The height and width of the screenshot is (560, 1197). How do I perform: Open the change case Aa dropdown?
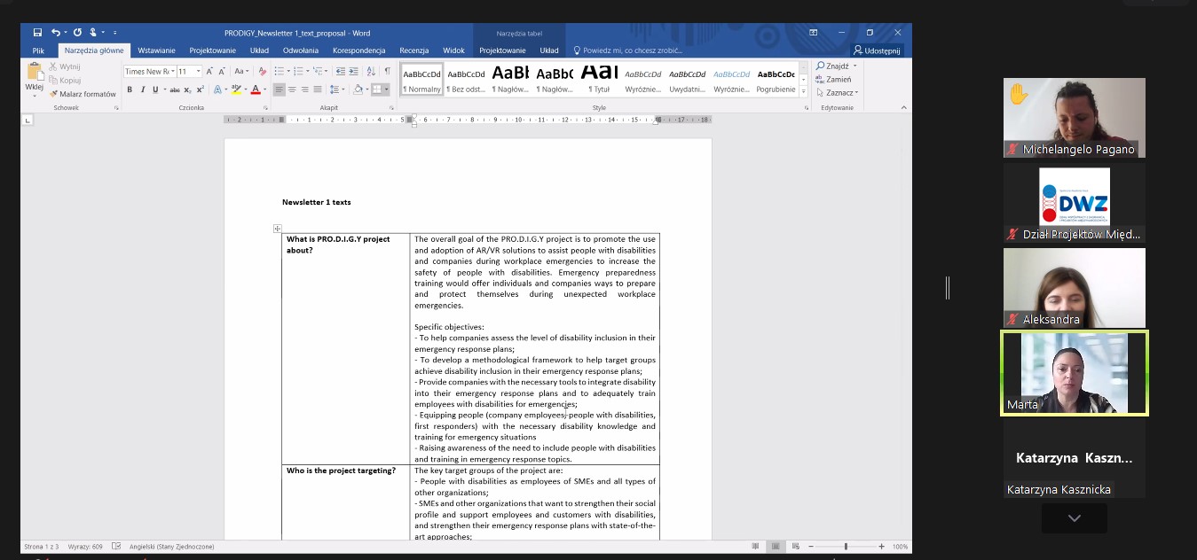click(x=241, y=71)
